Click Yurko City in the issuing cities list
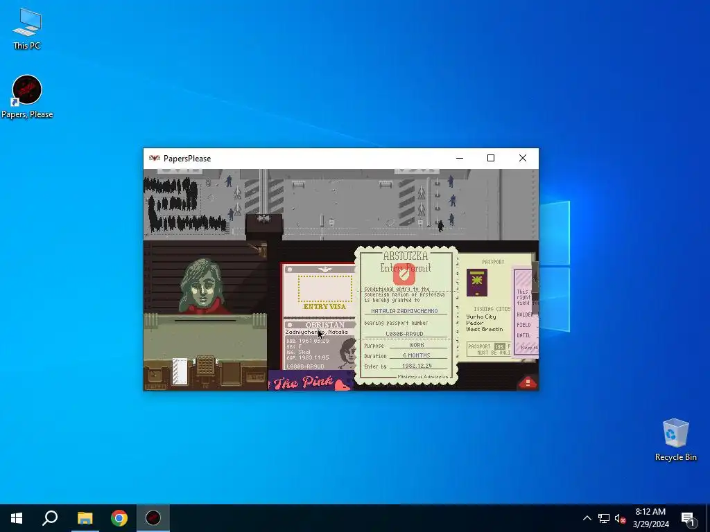 481,317
